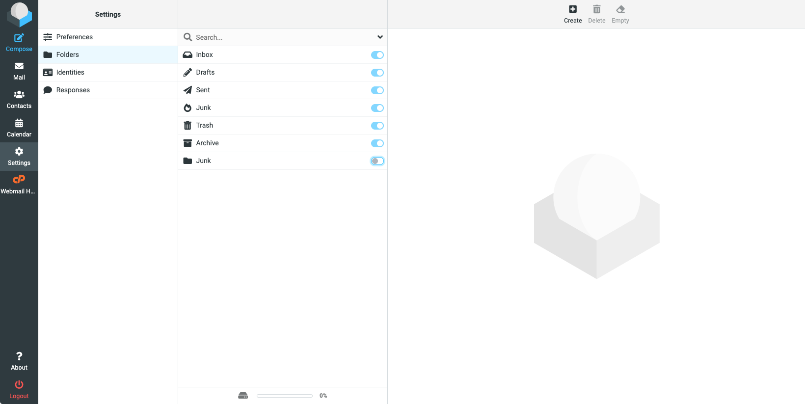Screen dimensions: 805x404
Task: Click the Empty folder toolbar button
Action: pyautogui.click(x=620, y=14)
